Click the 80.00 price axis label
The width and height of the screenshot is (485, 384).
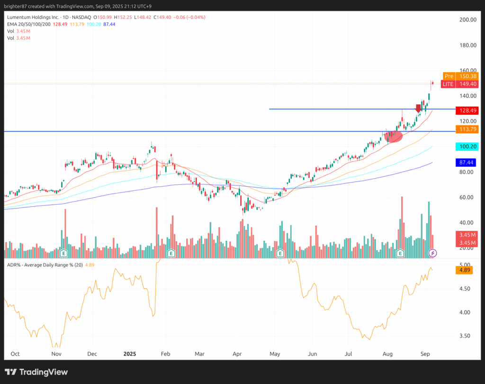point(466,172)
